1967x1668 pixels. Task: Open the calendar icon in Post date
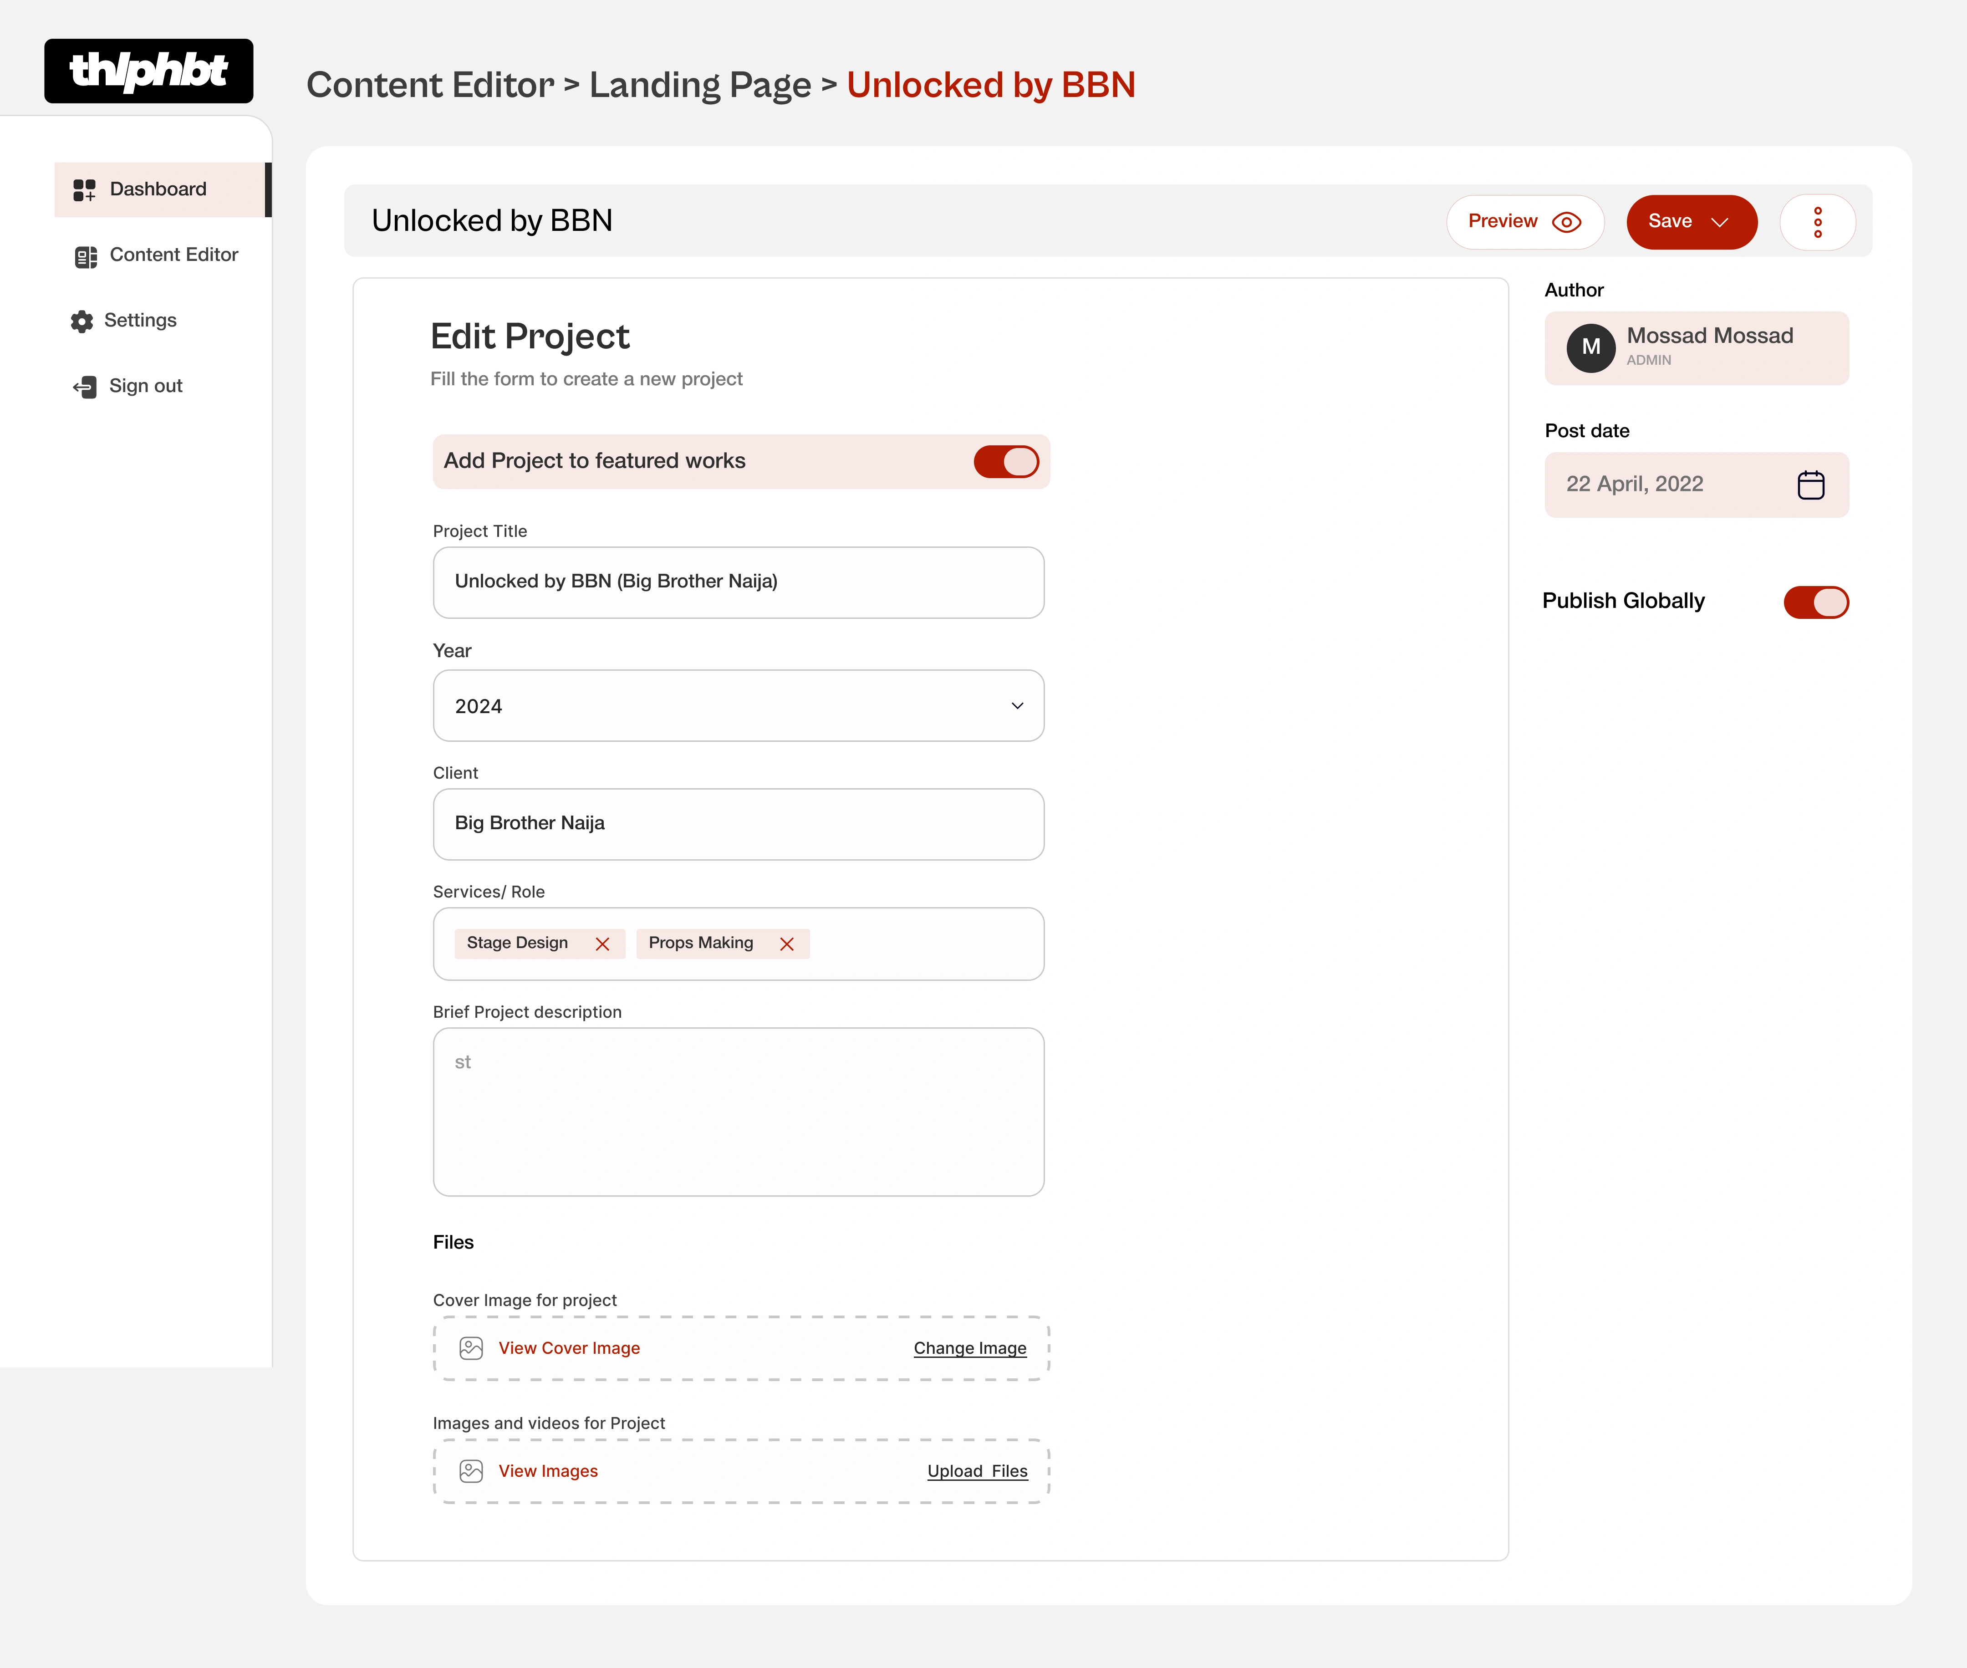click(x=1810, y=485)
